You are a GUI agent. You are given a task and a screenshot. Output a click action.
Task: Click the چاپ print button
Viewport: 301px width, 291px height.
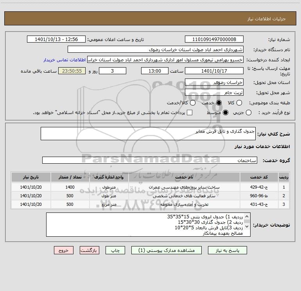point(115,250)
